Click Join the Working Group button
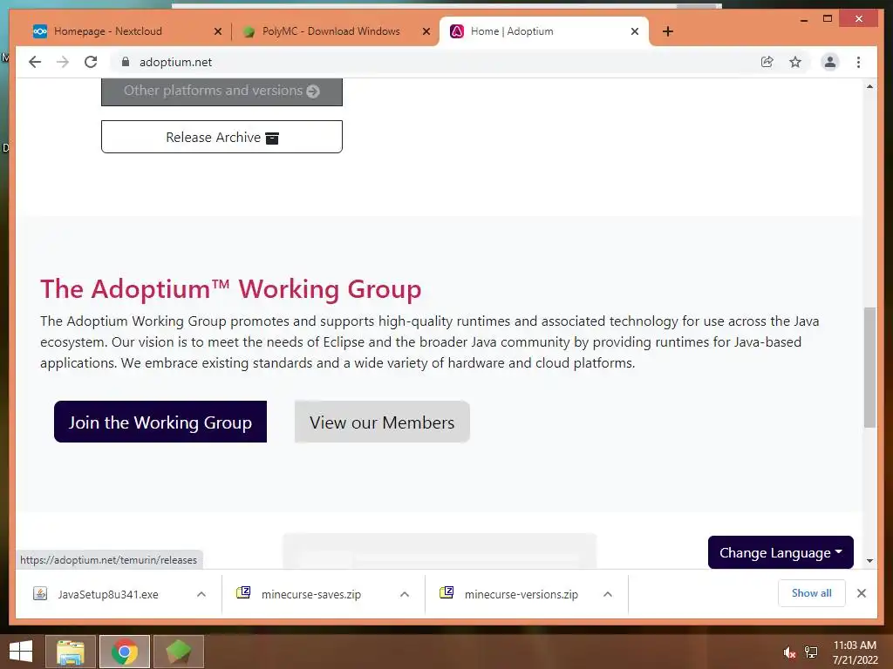 [160, 422]
